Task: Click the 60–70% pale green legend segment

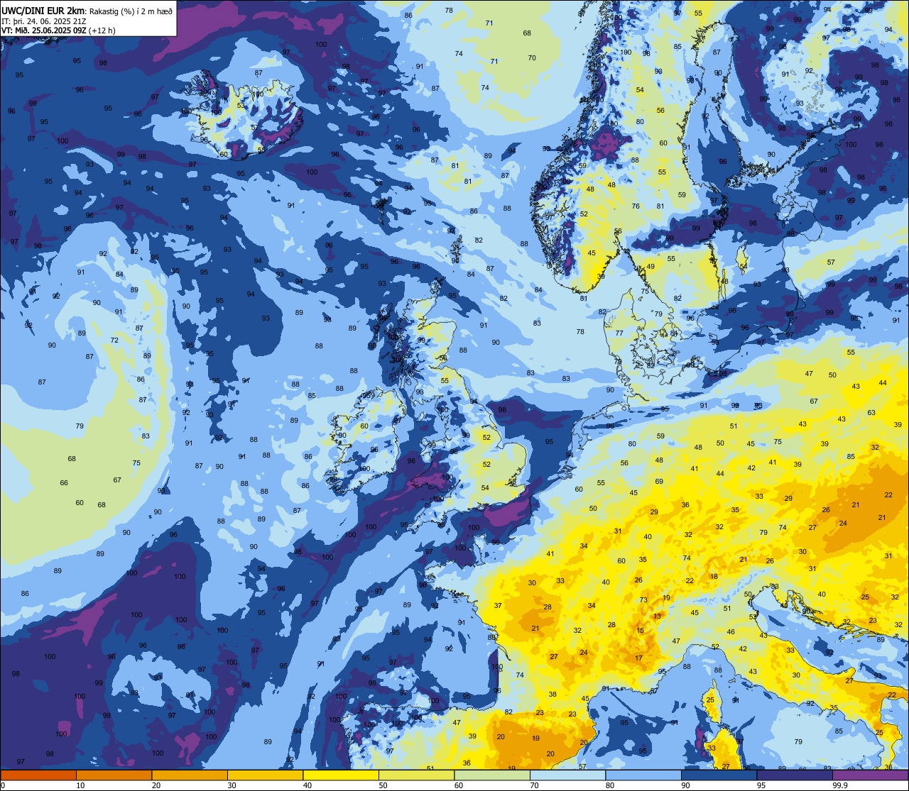Action: 492,775
